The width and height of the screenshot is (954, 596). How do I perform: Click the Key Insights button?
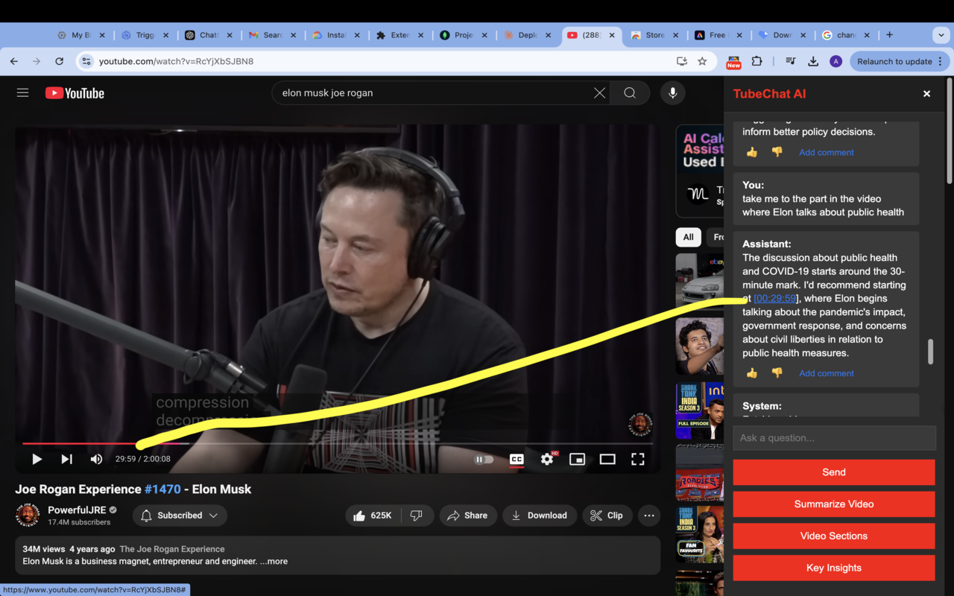(x=834, y=568)
